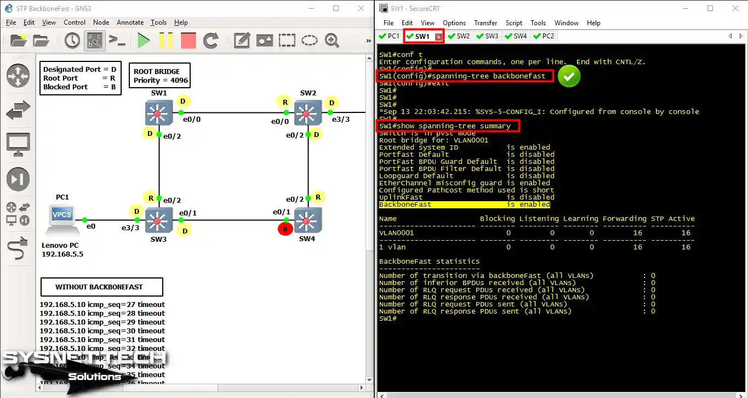
Task: Open SecureCRT Script menu
Action: pos(514,23)
